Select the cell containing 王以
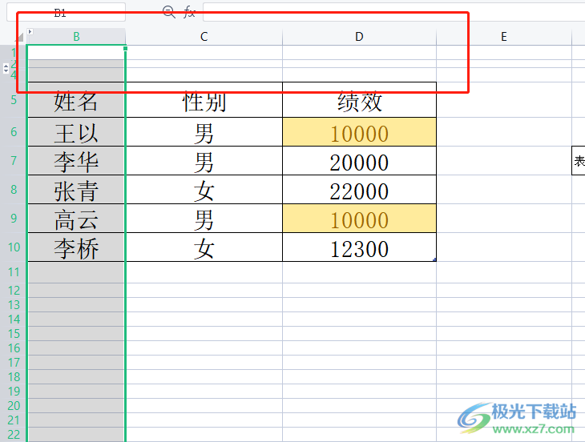Screen dimensions: 585x442 click(x=76, y=132)
